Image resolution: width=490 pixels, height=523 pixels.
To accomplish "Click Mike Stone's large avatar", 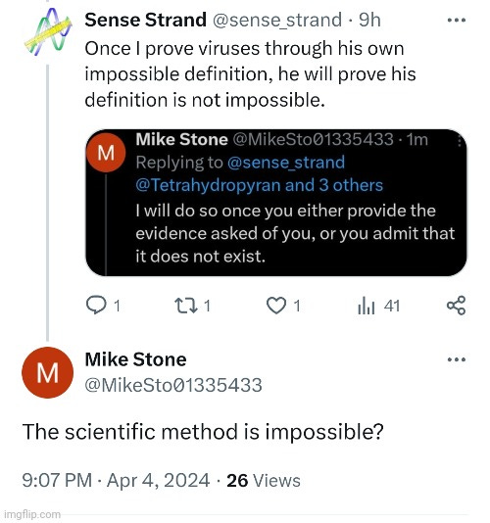I will (48, 372).
